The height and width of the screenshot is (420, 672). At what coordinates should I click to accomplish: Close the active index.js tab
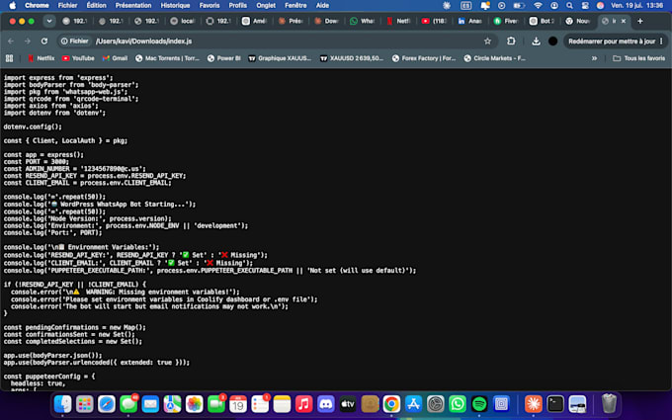624,21
